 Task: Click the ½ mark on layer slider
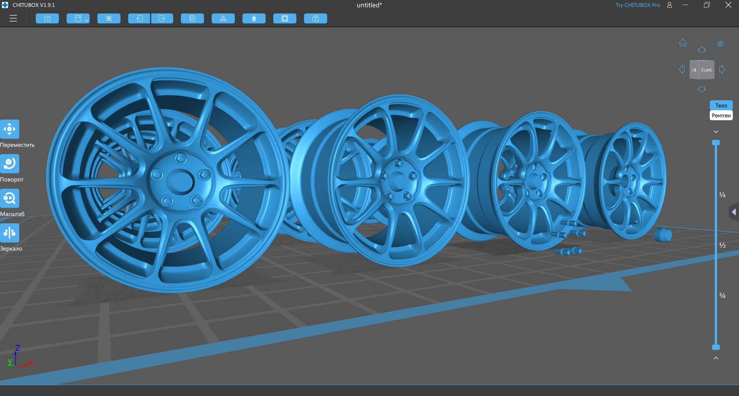(x=722, y=245)
